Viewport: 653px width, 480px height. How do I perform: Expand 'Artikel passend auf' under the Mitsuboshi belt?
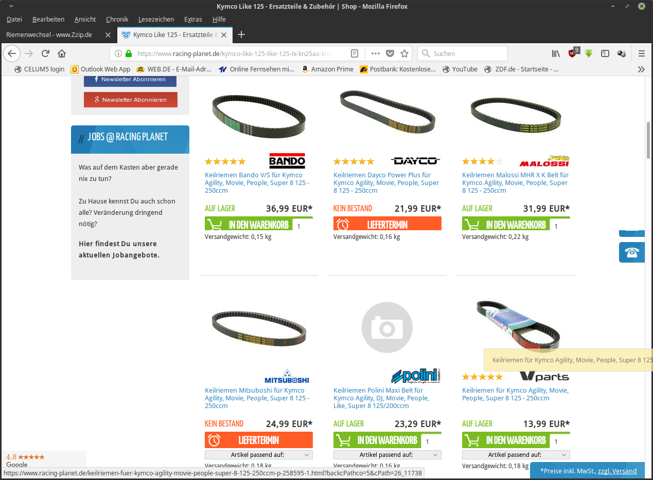coord(259,455)
